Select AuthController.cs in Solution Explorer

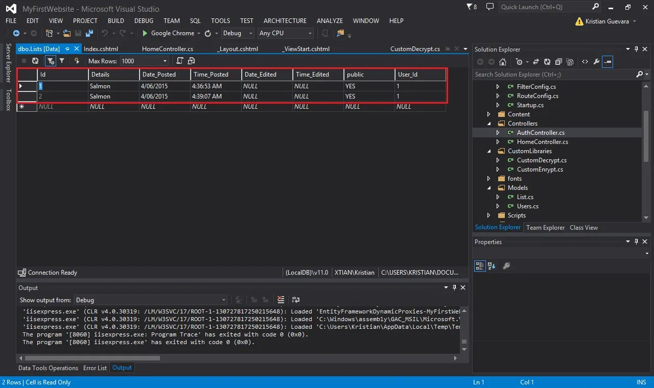coord(541,133)
